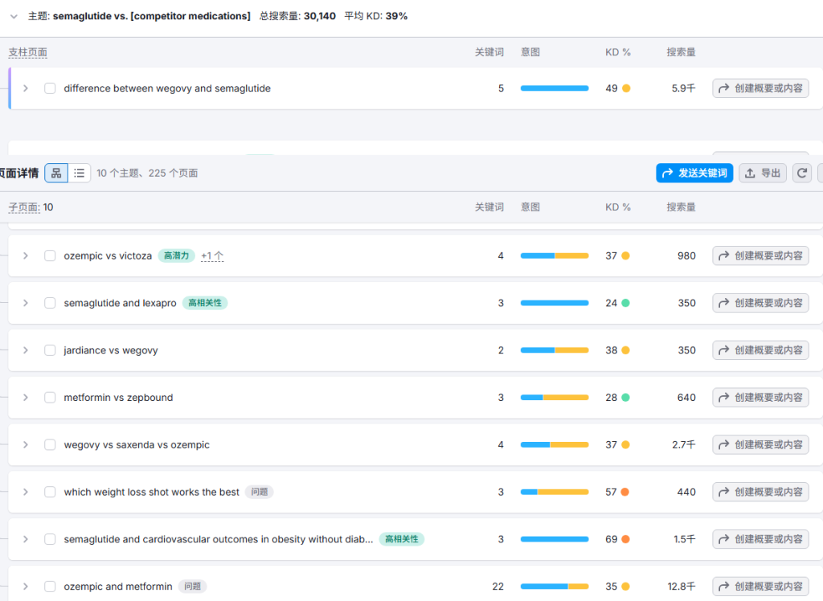Image resolution: width=823 pixels, height=601 pixels.
Task: Open the ozempic vs victoza keyword text
Action: click(108, 256)
